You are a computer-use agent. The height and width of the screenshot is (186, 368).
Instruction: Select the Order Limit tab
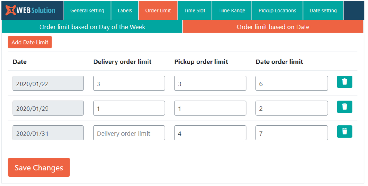[158, 10]
